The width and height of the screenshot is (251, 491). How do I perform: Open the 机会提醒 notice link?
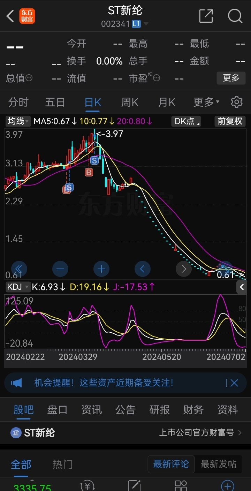104,383
